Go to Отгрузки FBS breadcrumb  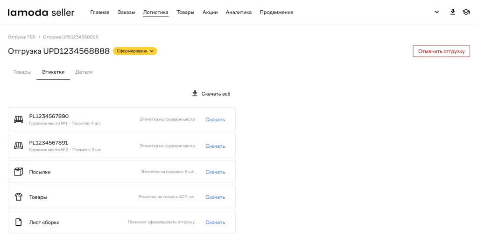click(x=21, y=37)
